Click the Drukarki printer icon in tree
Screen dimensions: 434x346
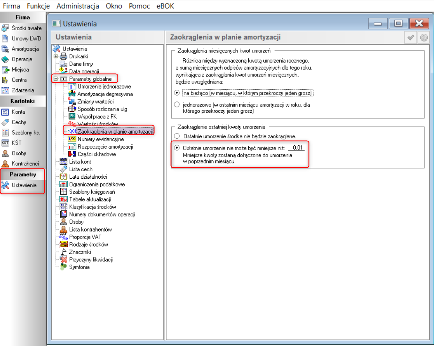click(64, 56)
